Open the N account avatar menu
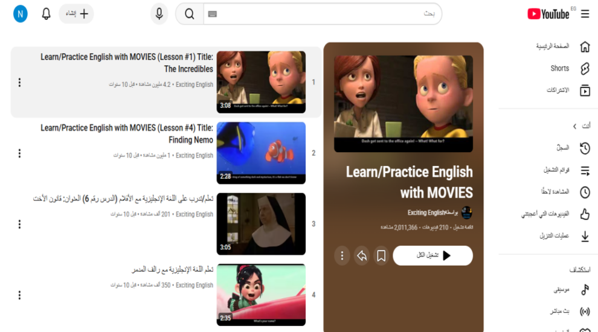 pyautogui.click(x=20, y=14)
